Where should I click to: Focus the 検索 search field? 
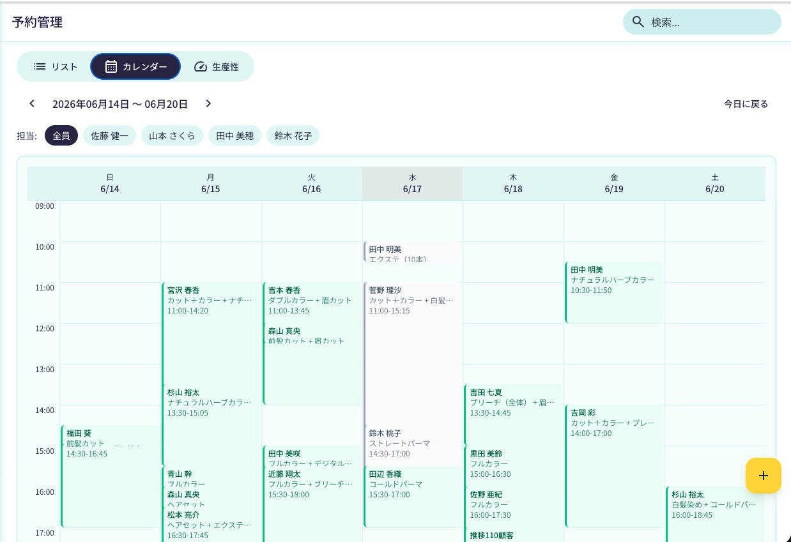click(x=702, y=22)
